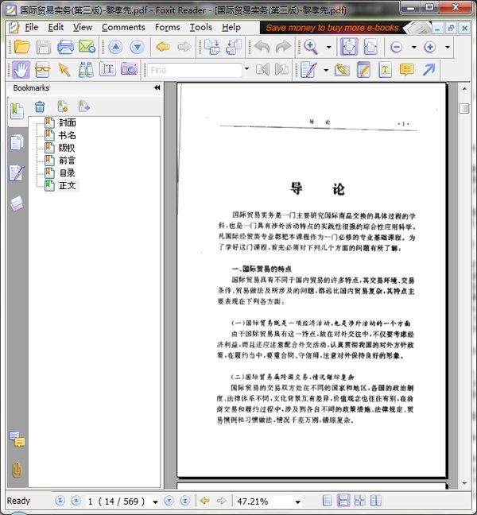Image resolution: width=477 pixels, height=515 pixels.
Task: Select the 书名 bookmark
Action: point(68,135)
